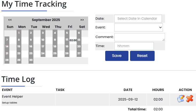Click calendar day September 25
The width and height of the screenshot is (196, 112).
[55, 53]
